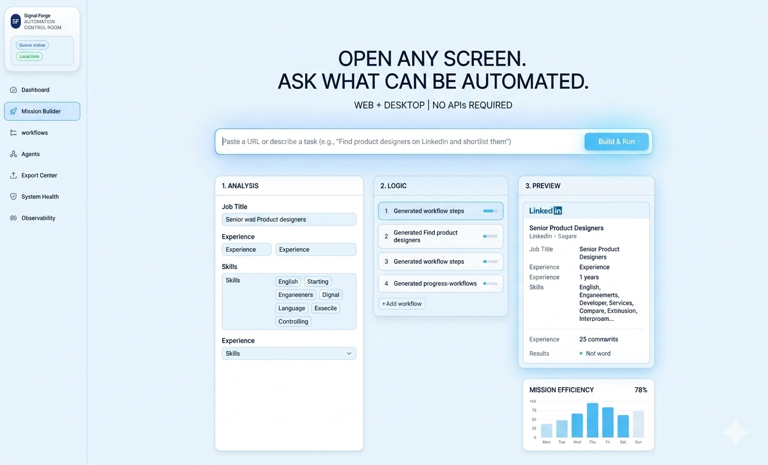Select the Controlling skill tag
Viewport: 768px width, 465px height.
[294, 322]
